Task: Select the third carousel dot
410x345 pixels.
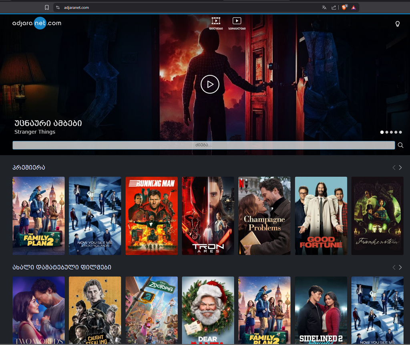Action: click(x=392, y=132)
